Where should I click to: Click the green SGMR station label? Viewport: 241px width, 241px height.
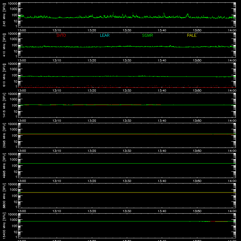[x=147, y=35]
